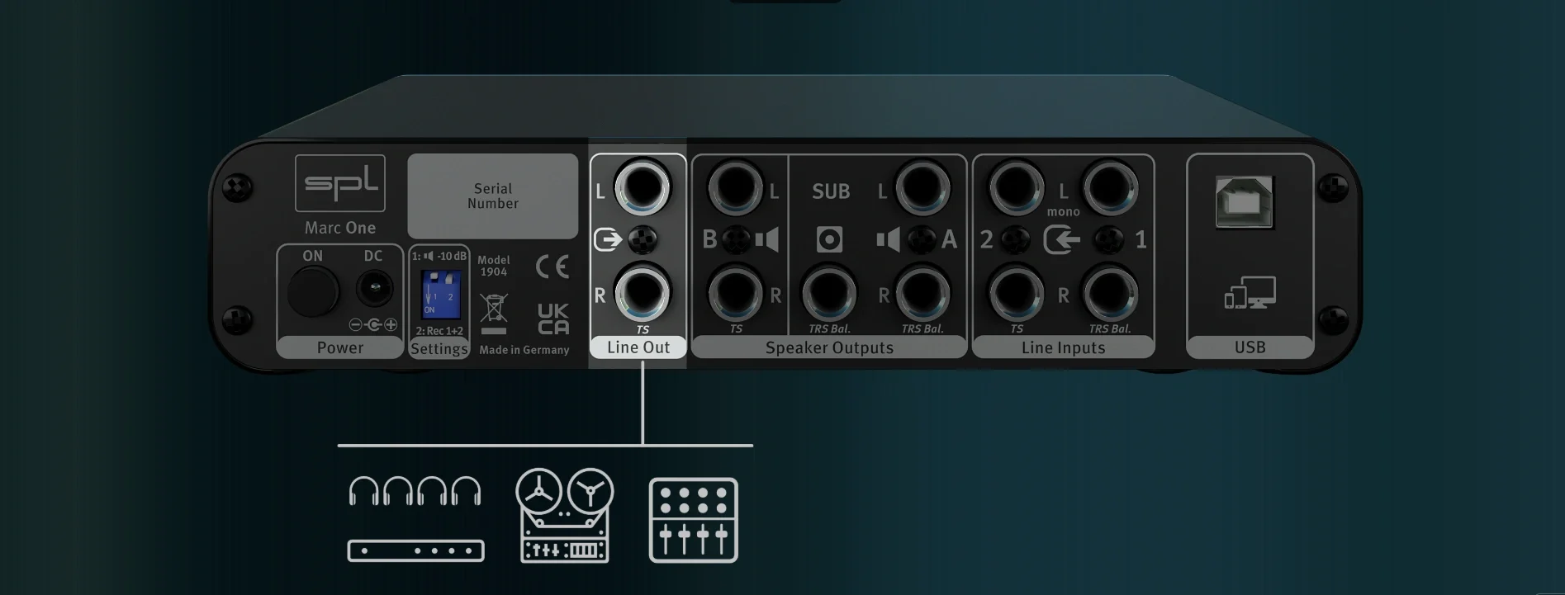Select the Speaker Outputs label
Image resolution: width=1565 pixels, height=595 pixels.
click(828, 347)
